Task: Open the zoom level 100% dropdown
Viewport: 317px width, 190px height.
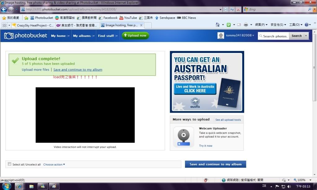Action: point(302,180)
